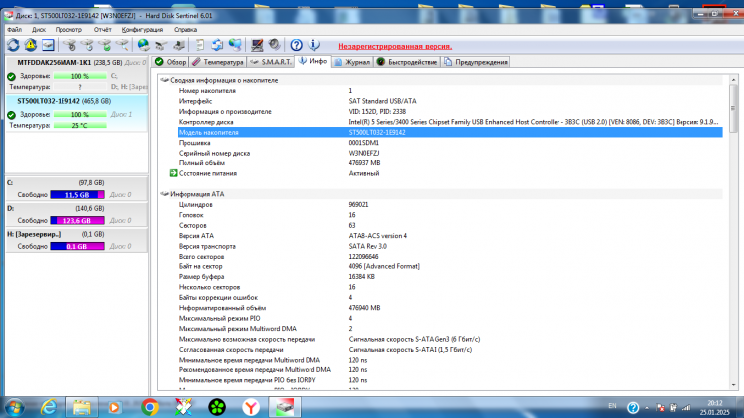Open the Отчёт menu
This screenshot has height=418, width=744.
click(102, 30)
